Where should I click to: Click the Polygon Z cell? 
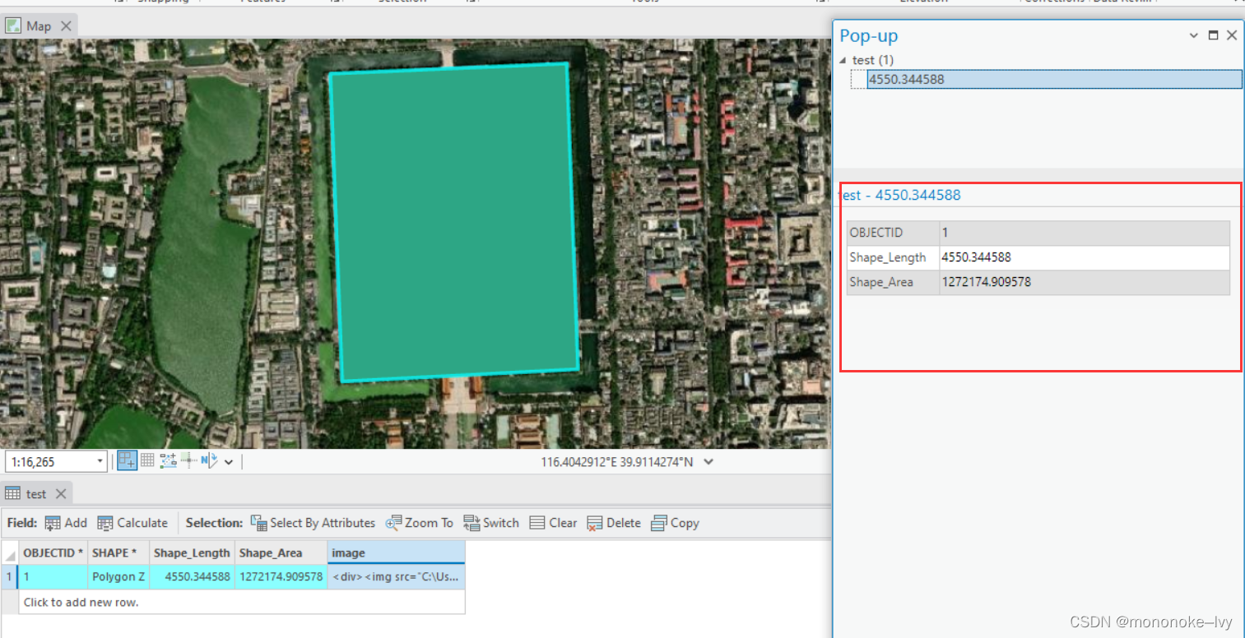coord(118,577)
